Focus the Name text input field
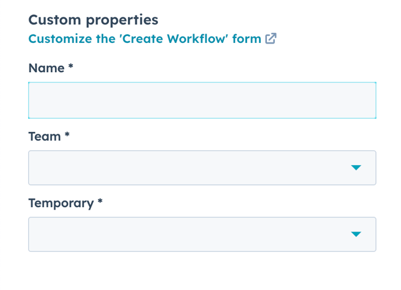Viewport: 401px width, 290px height. pos(202,100)
